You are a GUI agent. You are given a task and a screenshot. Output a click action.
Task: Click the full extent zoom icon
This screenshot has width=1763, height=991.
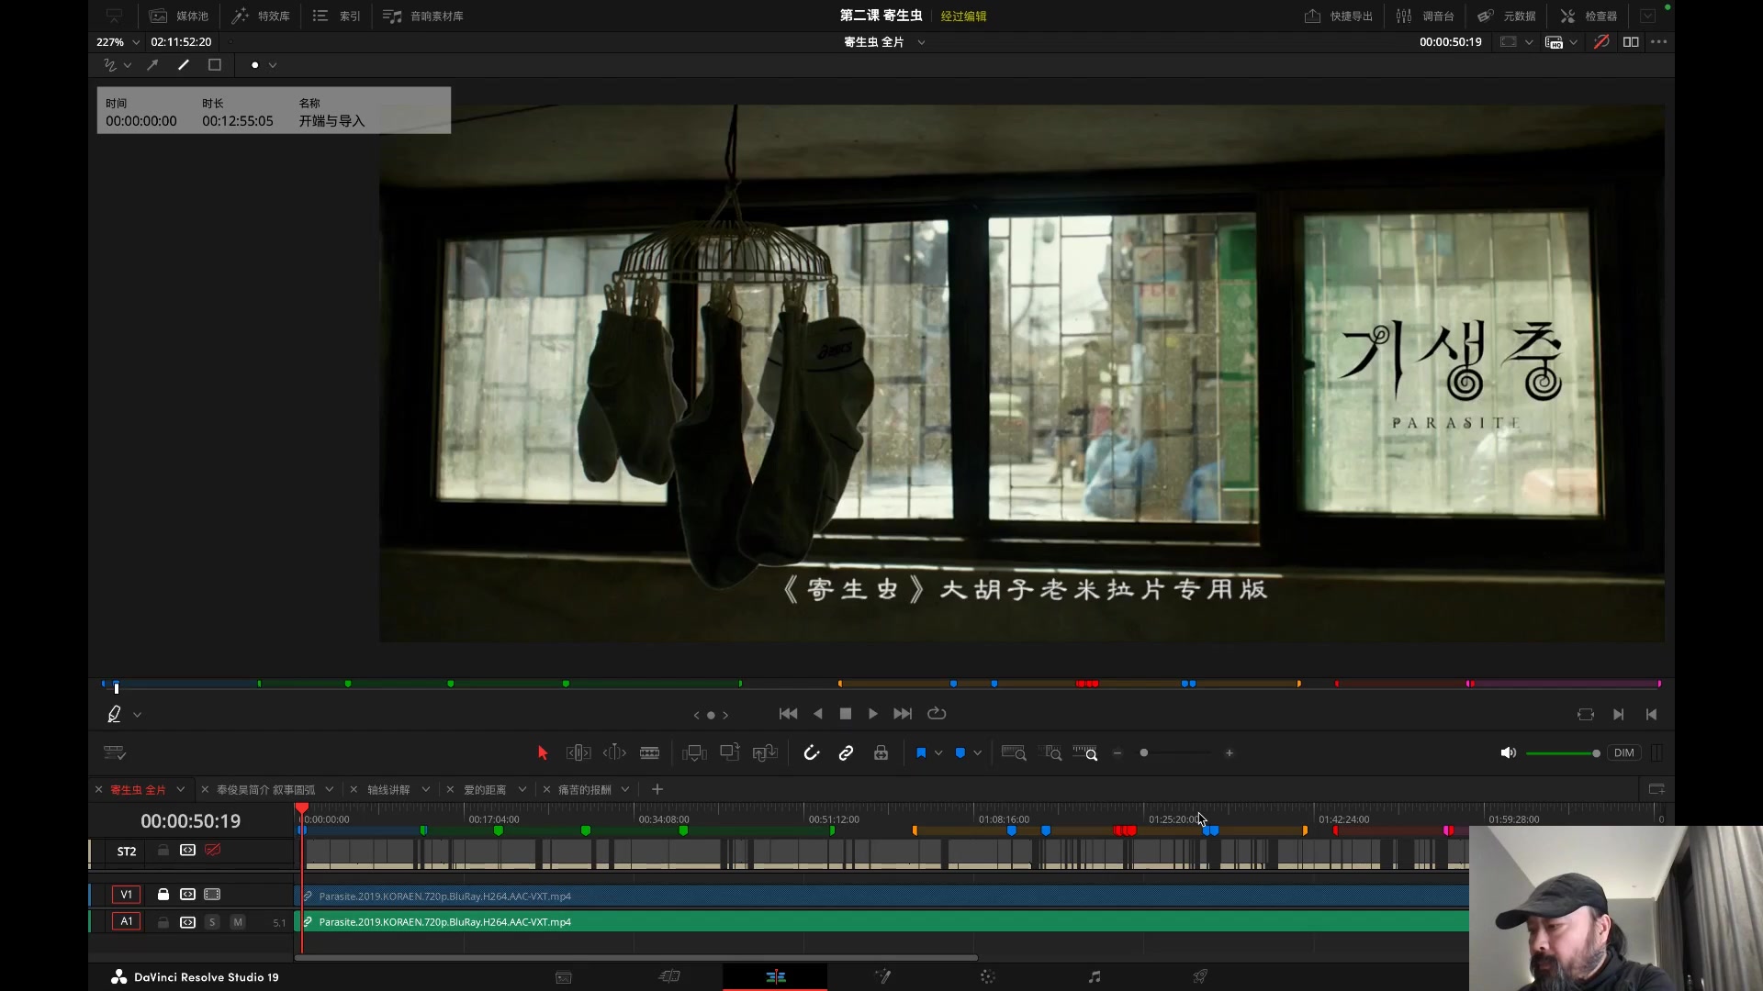(x=1014, y=753)
